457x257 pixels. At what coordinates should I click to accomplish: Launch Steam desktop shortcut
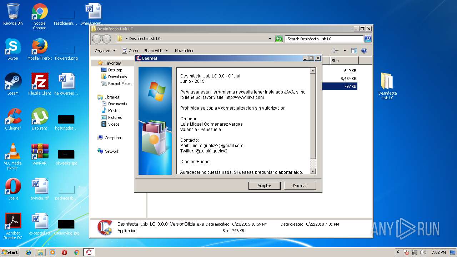pyautogui.click(x=13, y=84)
